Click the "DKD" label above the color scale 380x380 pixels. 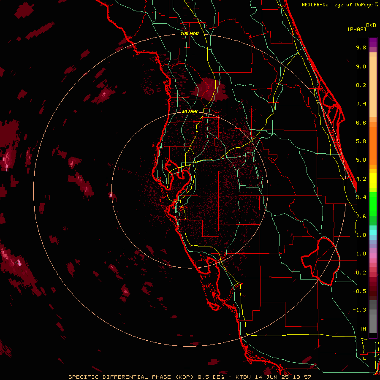coord(371,25)
